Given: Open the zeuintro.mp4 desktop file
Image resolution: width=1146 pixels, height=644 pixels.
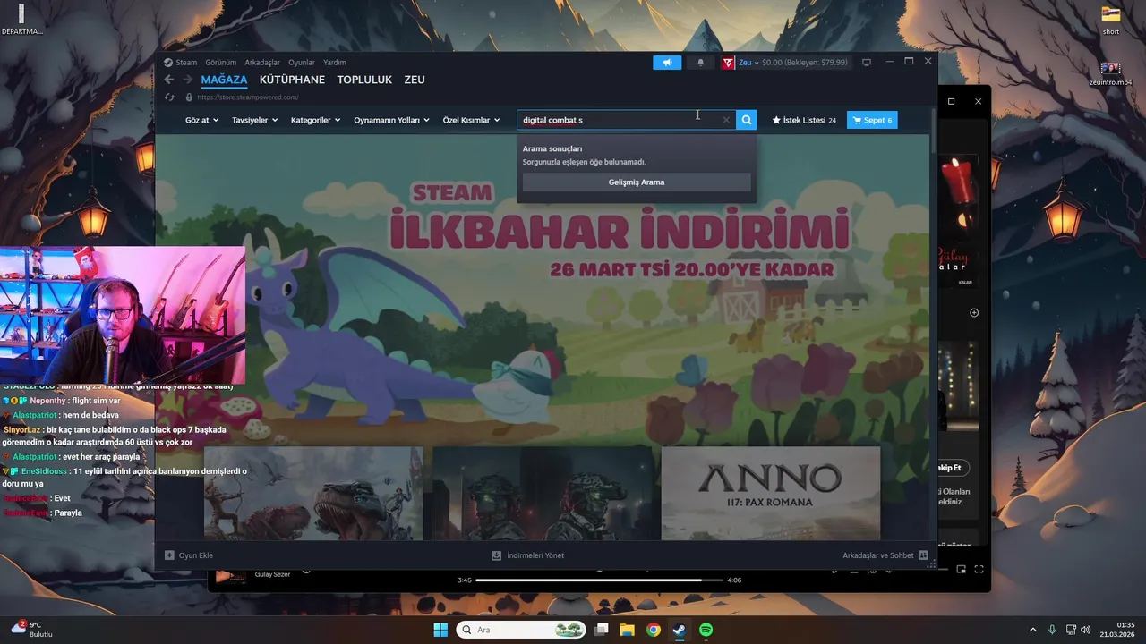Looking at the screenshot, I should coord(1110,73).
